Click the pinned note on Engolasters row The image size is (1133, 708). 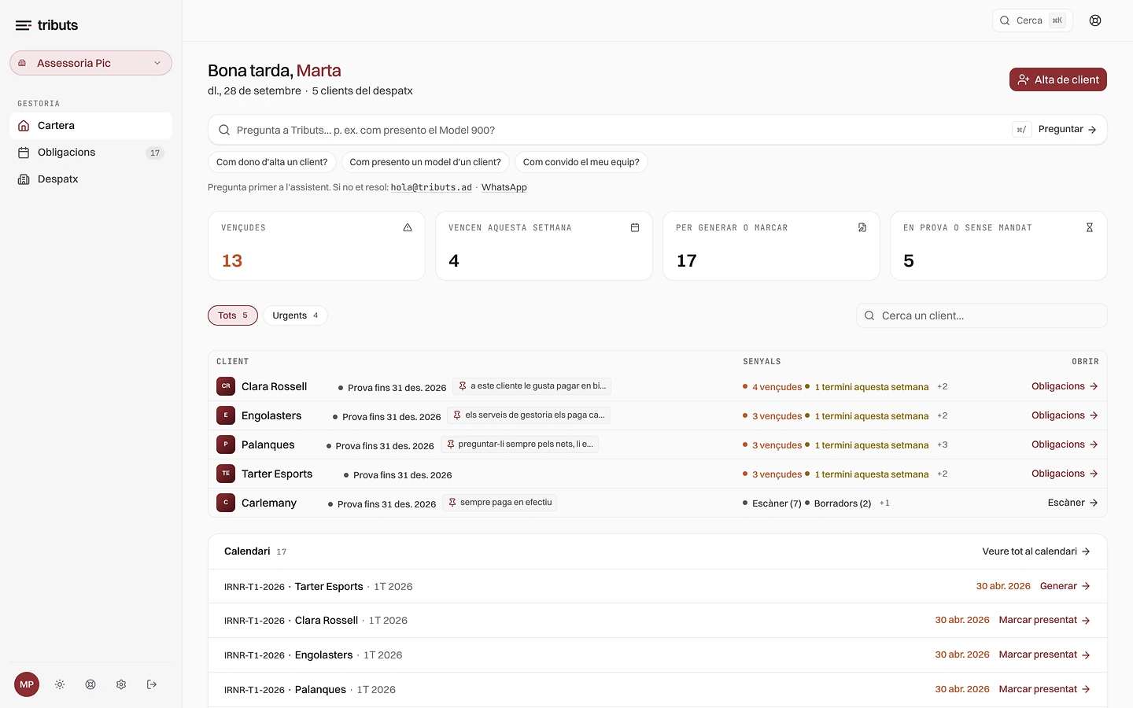(529, 415)
